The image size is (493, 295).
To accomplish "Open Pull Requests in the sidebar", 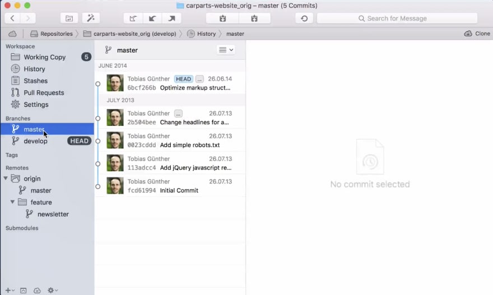I will 44,92.
